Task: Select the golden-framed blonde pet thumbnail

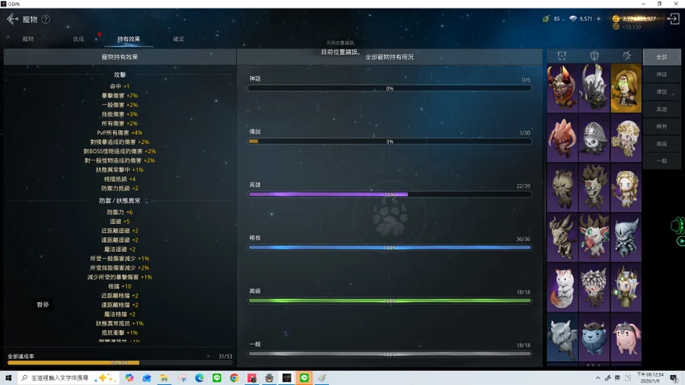Action: coord(626,88)
